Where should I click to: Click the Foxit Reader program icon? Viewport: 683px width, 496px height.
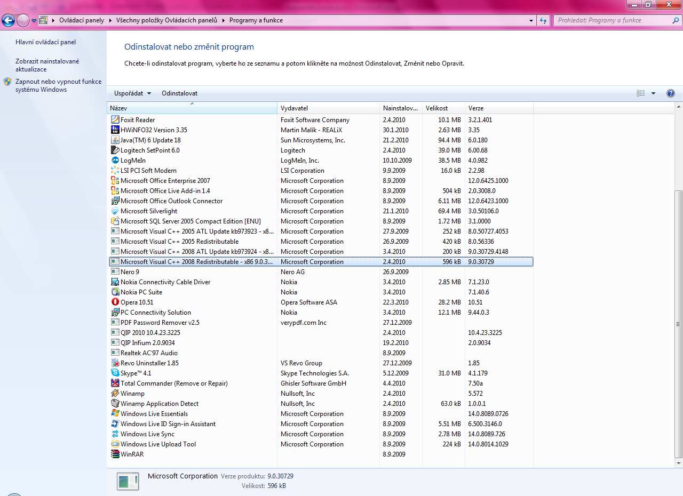115,120
